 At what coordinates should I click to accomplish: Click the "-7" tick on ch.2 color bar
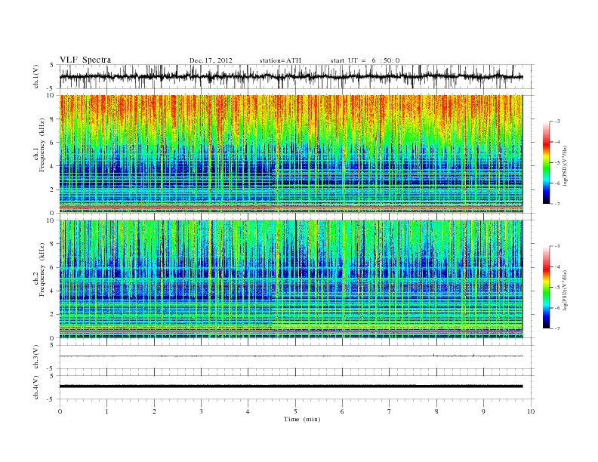click(x=557, y=328)
